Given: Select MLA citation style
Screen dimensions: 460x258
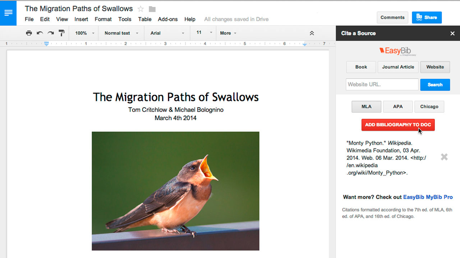Looking at the screenshot, I should pyautogui.click(x=366, y=106).
